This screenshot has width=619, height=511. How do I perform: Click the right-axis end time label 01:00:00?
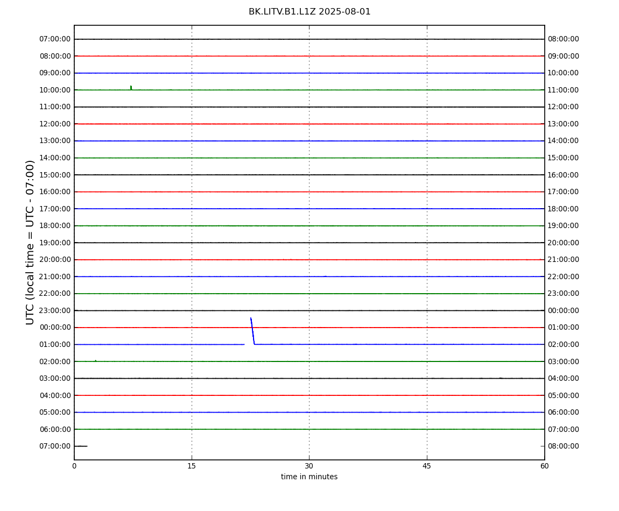click(564, 328)
